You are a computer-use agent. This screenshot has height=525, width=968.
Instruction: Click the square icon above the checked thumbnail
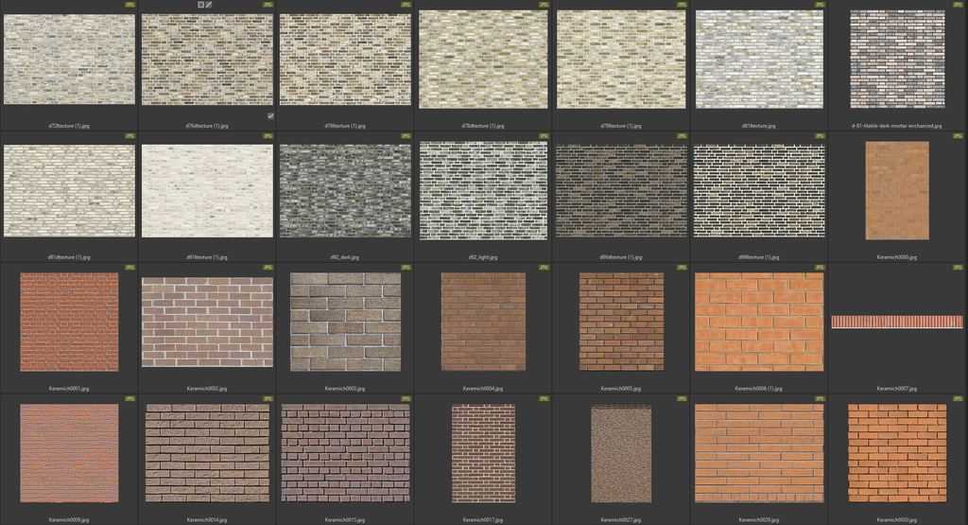click(200, 5)
